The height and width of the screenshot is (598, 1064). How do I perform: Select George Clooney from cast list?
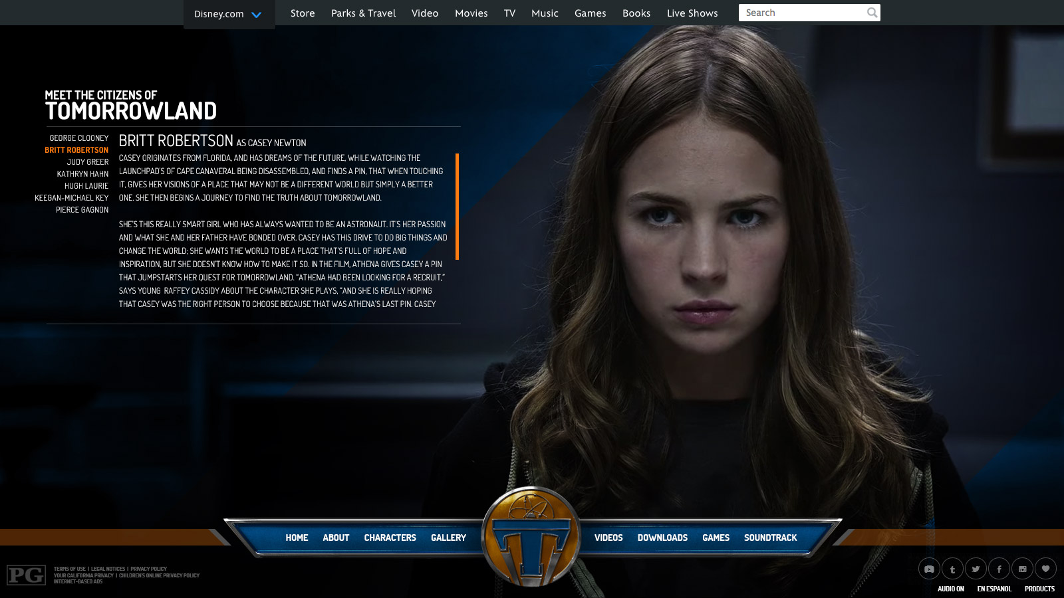point(78,138)
